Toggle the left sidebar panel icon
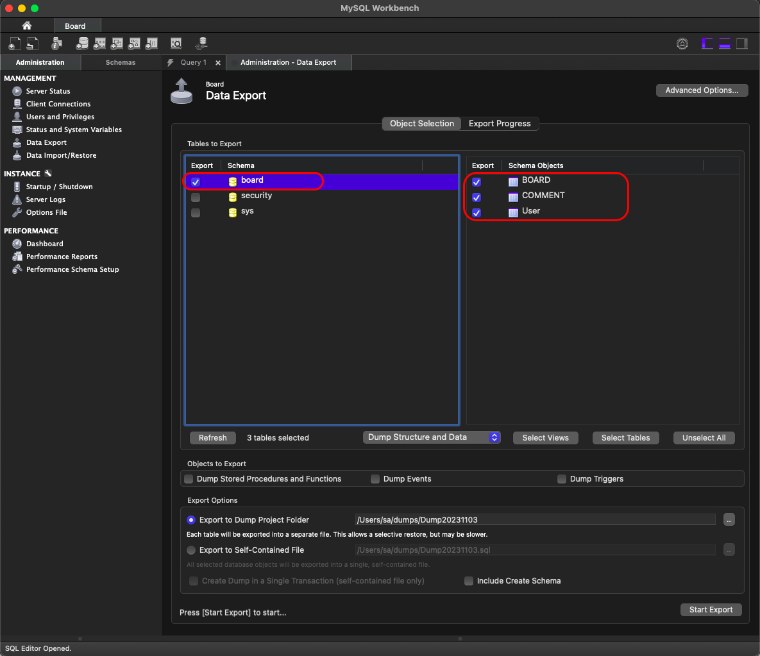 tap(707, 44)
